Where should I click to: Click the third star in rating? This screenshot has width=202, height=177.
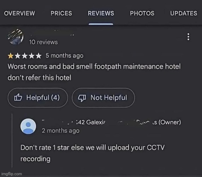(x=25, y=56)
